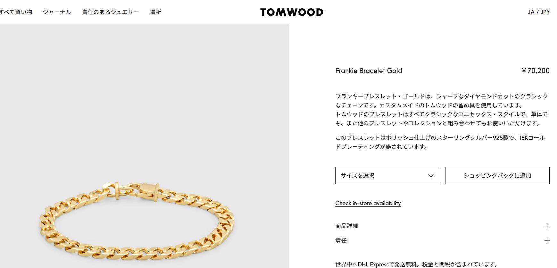Expand the 商品詳細 section
The image size is (557, 268).
click(x=442, y=226)
